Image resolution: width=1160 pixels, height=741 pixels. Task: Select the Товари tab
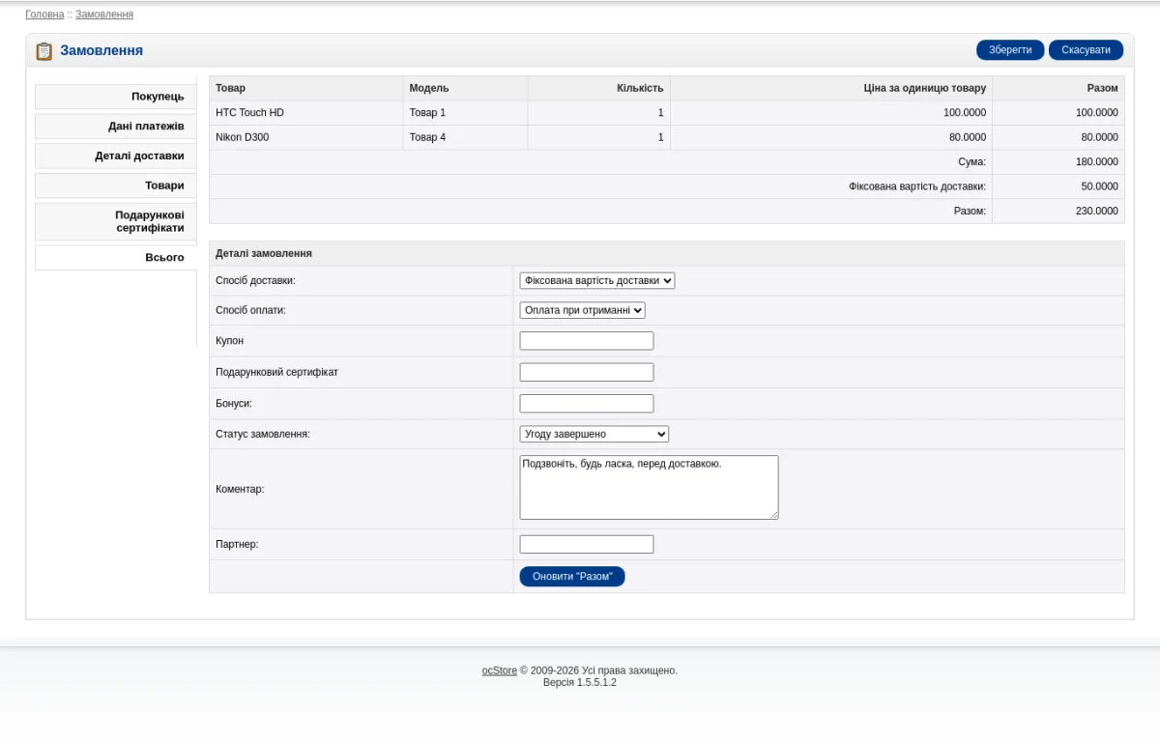[x=116, y=185]
